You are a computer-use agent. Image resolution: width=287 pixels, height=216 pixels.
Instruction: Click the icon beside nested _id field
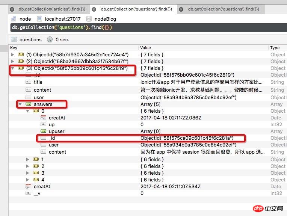43,138
